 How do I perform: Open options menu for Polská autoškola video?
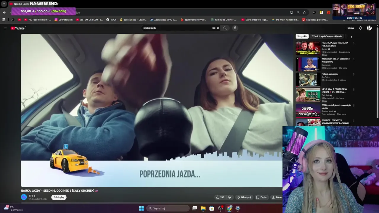(x=354, y=74)
